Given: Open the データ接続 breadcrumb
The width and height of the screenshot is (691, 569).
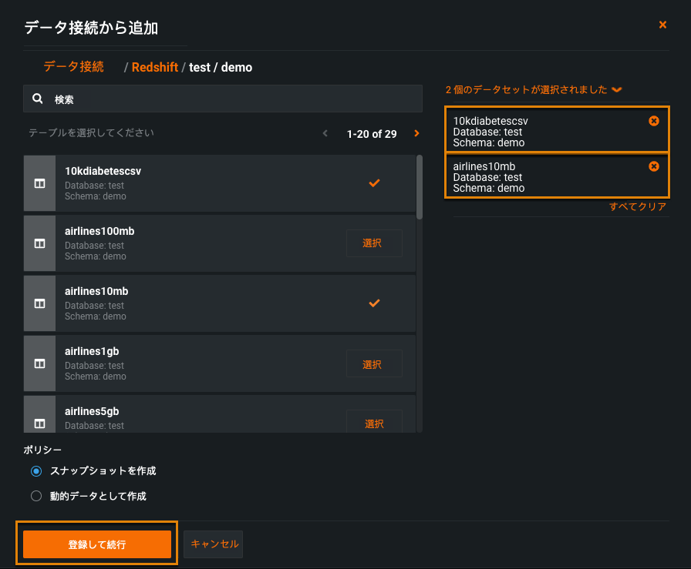Looking at the screenshot, I should 73,67.
